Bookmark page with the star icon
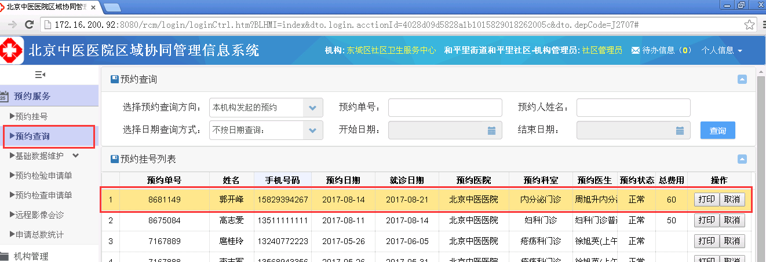 tap(749, 25)
